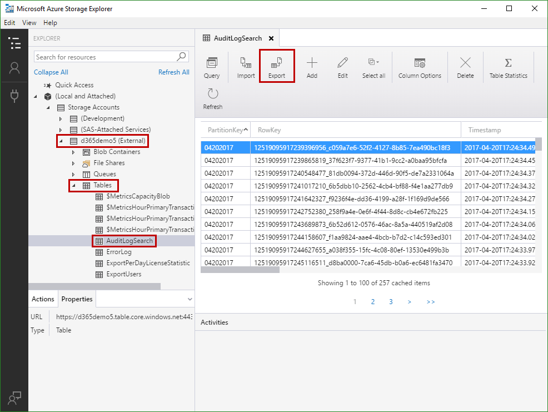Collapse the d365demo5 storage account node
This screenshot has width=548, height=412.
pyautogui.click(x=61, y=141)
